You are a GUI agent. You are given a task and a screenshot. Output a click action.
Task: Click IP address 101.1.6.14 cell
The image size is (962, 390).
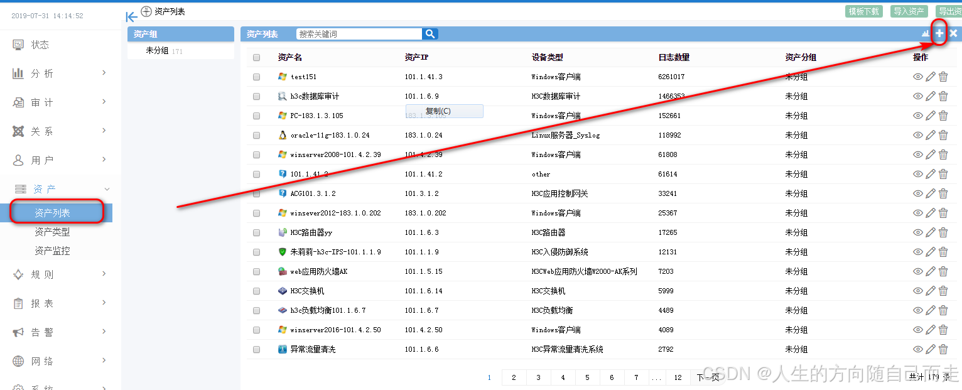(423, 291)
